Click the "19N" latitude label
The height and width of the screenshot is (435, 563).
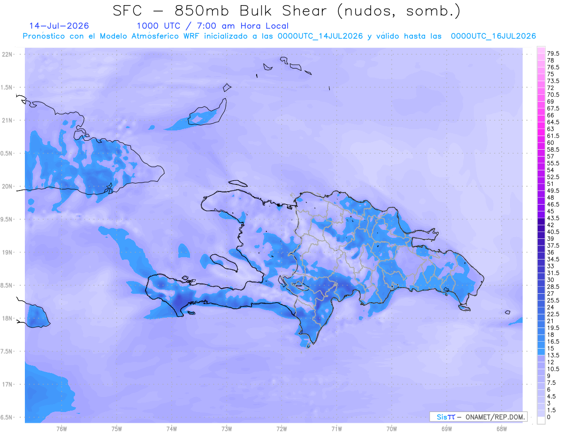(x=7, y=252)
